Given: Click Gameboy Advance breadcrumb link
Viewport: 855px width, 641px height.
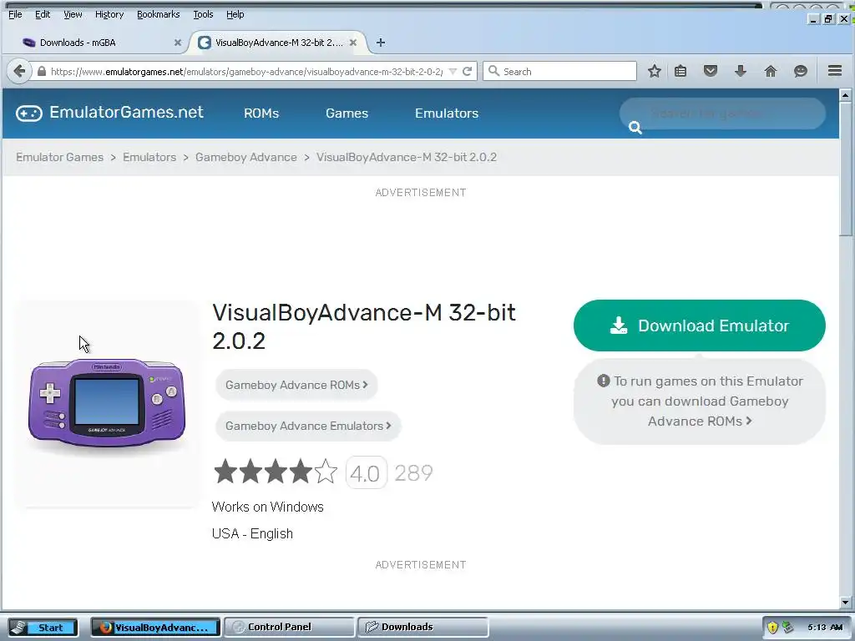Looking at the screenshot, I should 246,157.
